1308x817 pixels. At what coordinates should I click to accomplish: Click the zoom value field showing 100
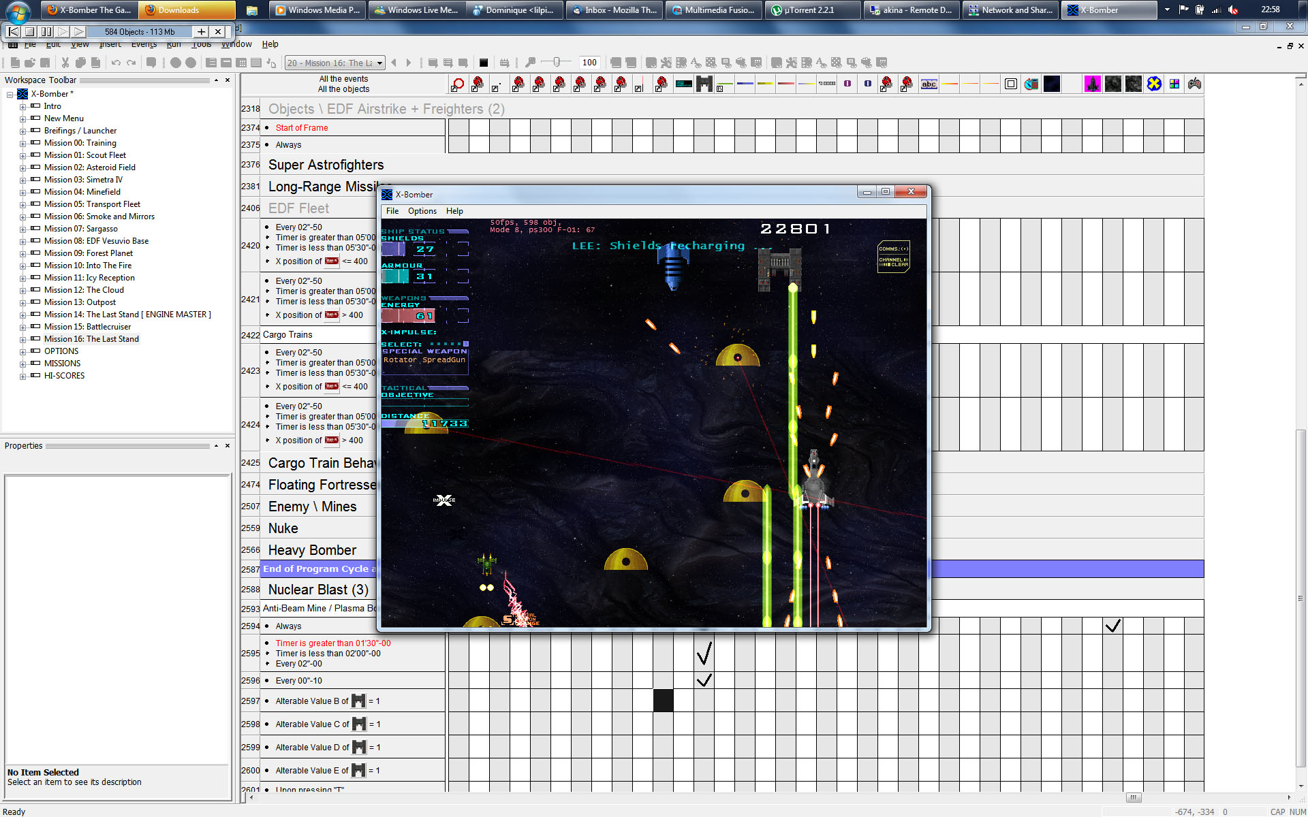click(589, 63)
